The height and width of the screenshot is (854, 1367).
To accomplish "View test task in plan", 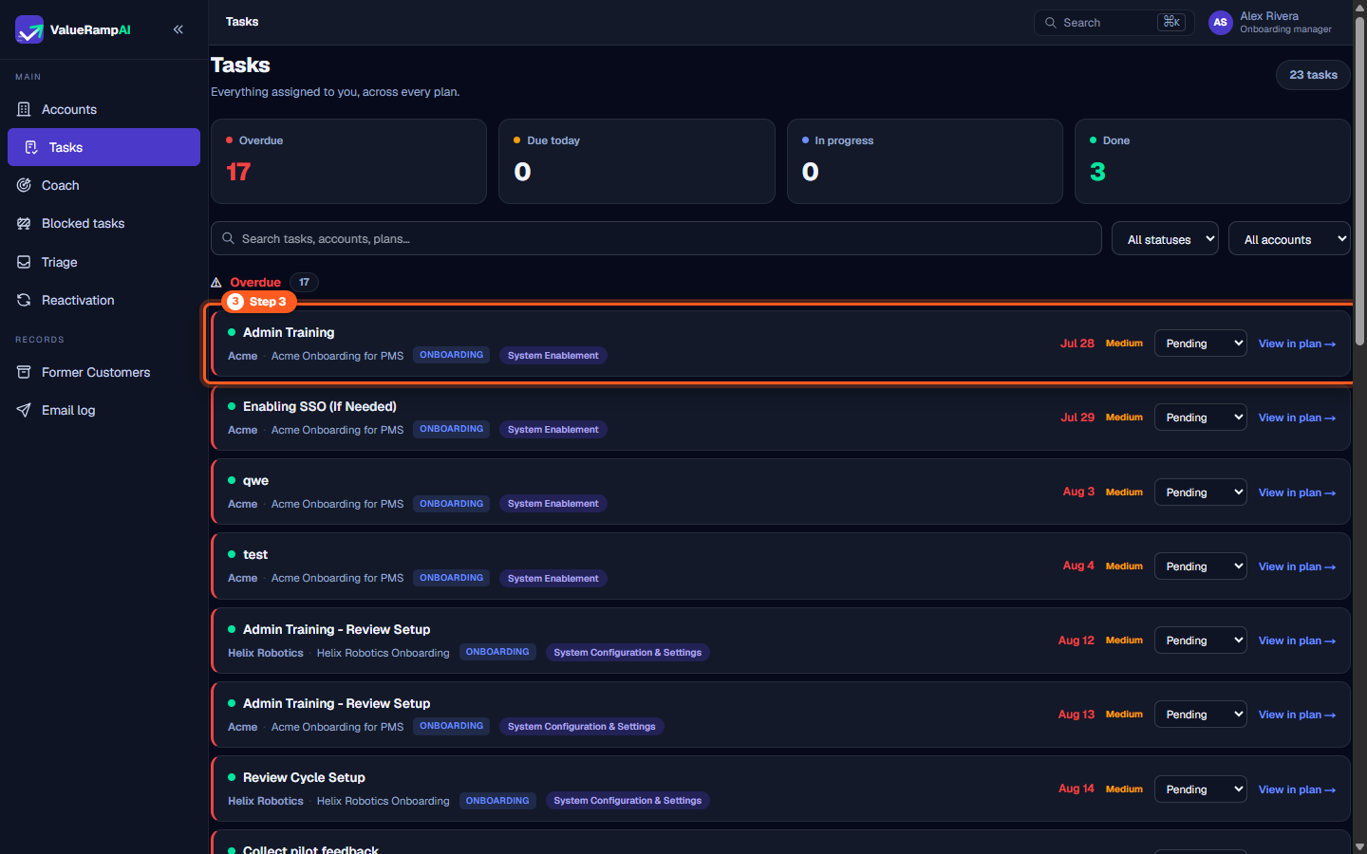I will pos(1297,566).
